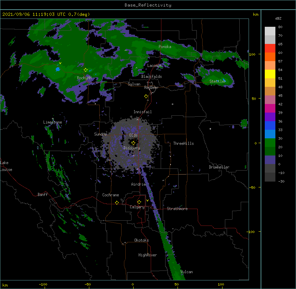Click the -50 tick label on vertical axis
The width and height of the screenshot is (296, 289).
point(252,187)
